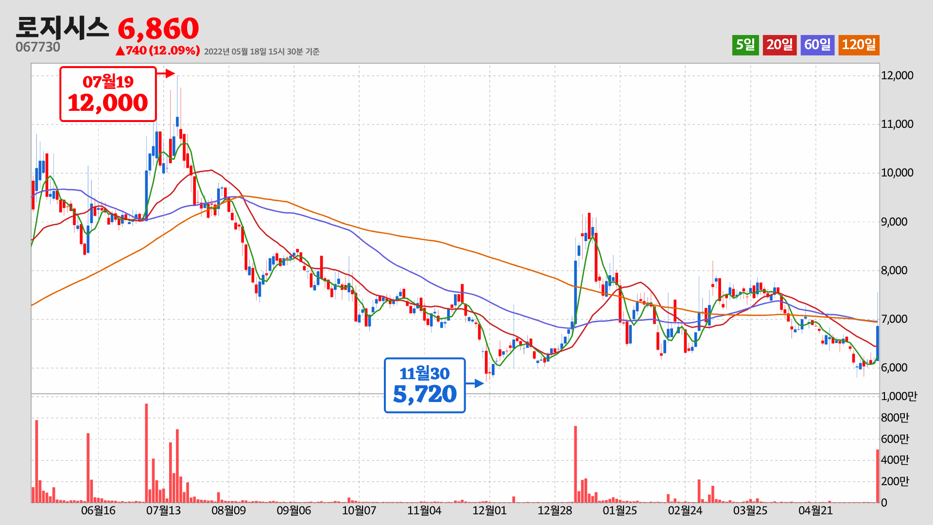Click the 1,000만 volume axis label

pyautogui.click(x=899, y=396)
